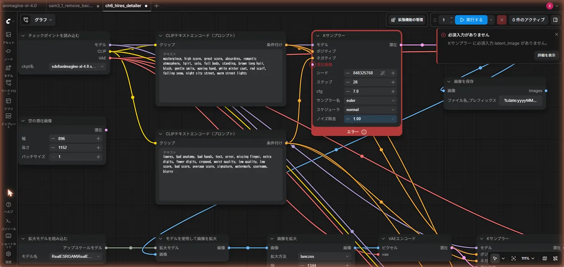564x267 pixels.
Task: Open the Assets (アセット) sidebar panel
Action: 8,37
